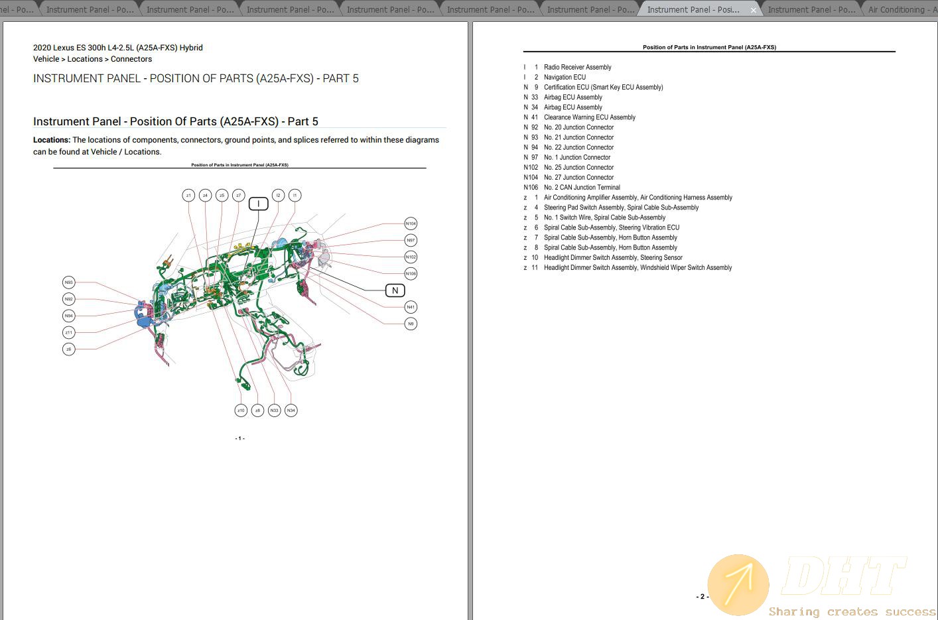This screenshot has width=938, height=620.
Task: Click the N9 callout circle
Action: coord(411,324)
